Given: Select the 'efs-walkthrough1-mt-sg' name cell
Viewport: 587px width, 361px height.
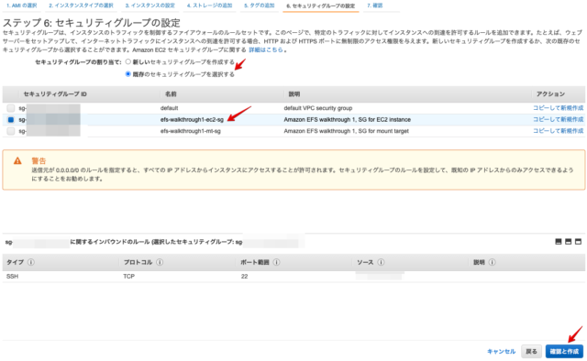Looking at the screenshot, I should [191, 131].
